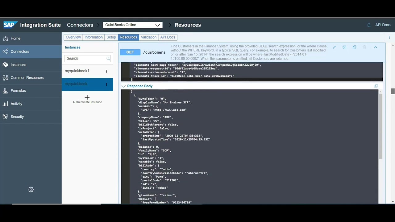Click the page scrollbar up arrow

point(393,45)
